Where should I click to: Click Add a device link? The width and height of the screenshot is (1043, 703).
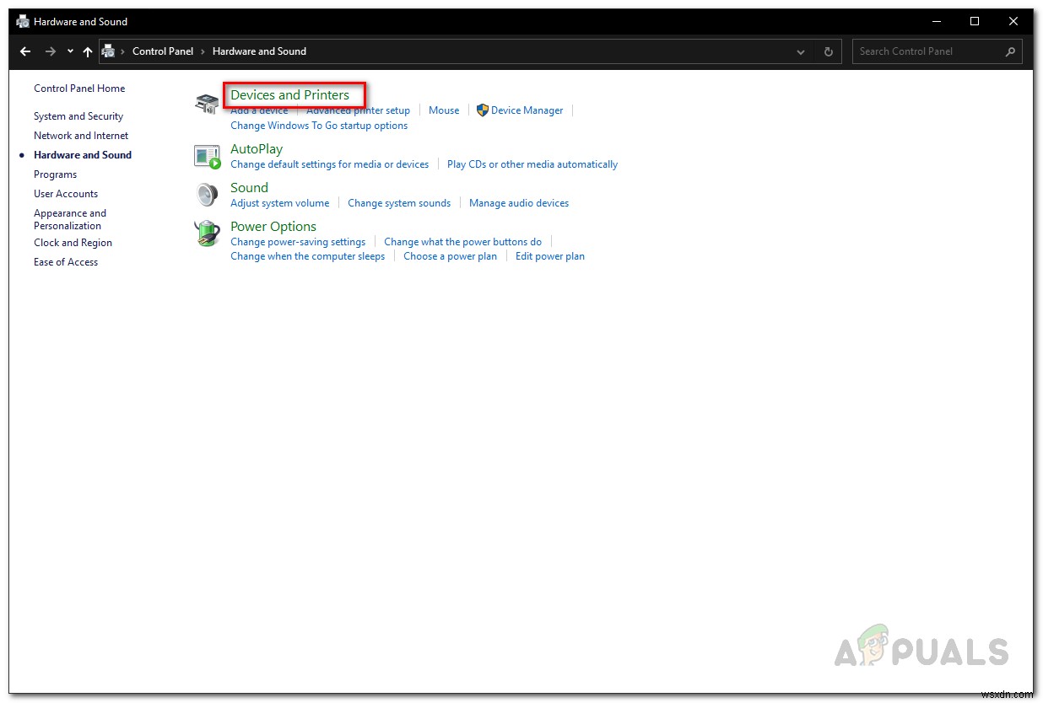[259, 110]
